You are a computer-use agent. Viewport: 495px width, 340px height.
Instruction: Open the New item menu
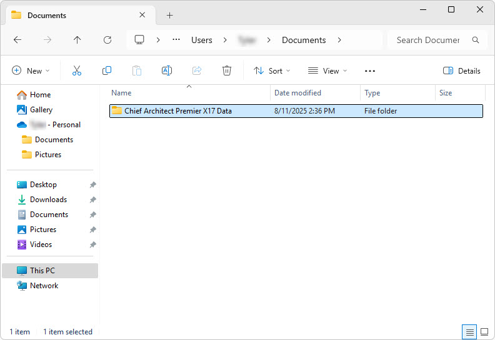click(x=31, y=70)
